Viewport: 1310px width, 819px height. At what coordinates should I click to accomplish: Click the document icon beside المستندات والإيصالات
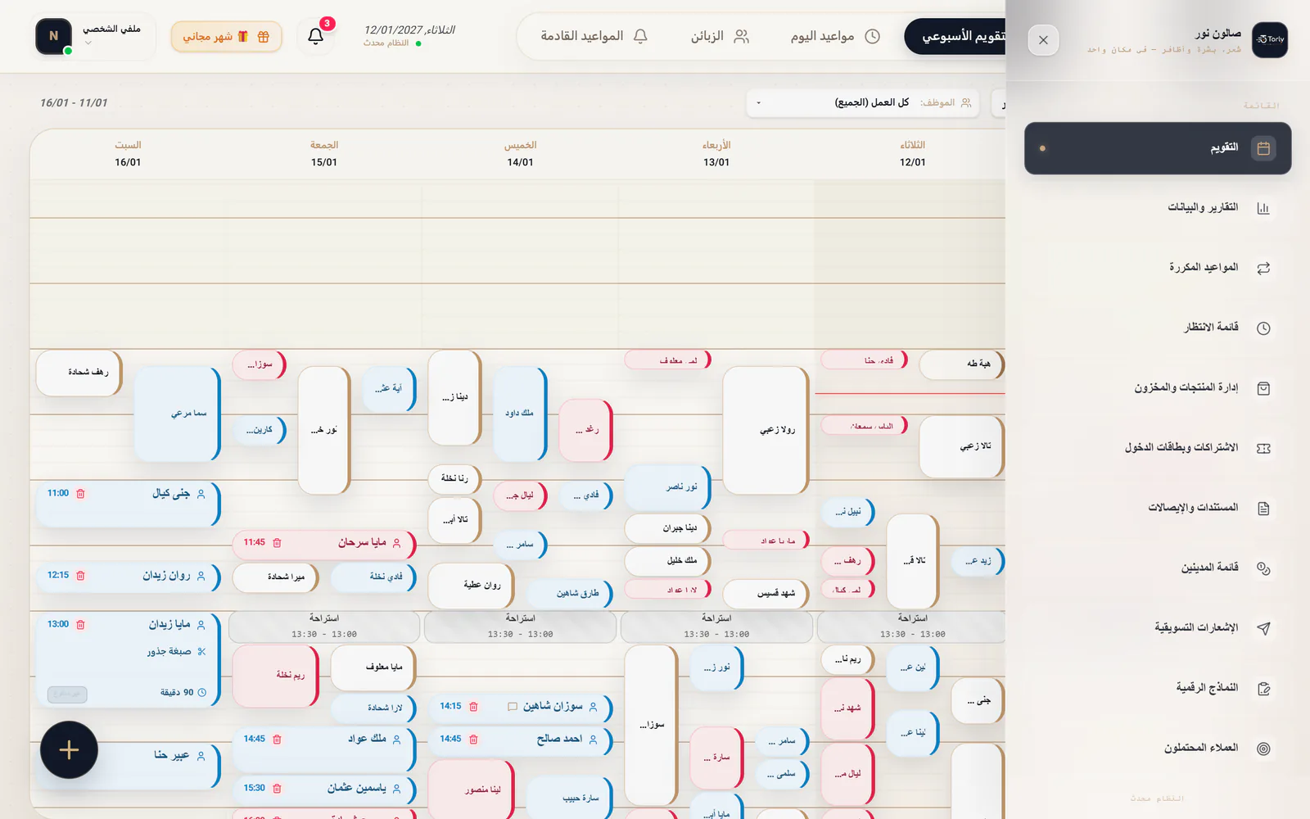click(x=1263, y=508)
